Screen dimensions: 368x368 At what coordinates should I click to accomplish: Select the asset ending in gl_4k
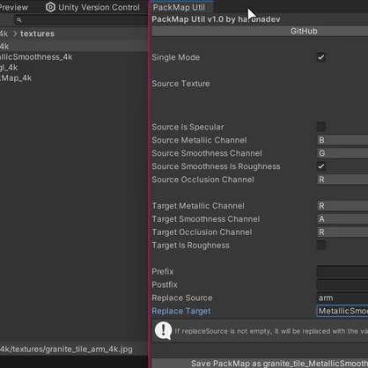(x=9, y=68)
